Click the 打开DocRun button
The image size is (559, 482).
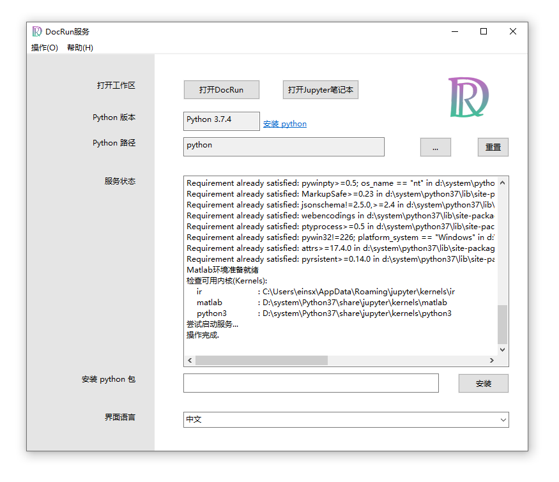(x=222, y=89)
